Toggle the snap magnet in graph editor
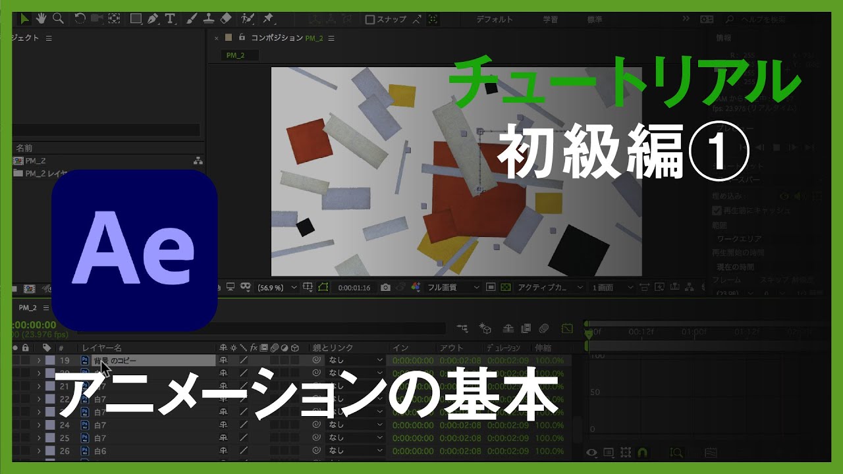Image resolution: width=843 pixels, height=474 pixels. 643,453
